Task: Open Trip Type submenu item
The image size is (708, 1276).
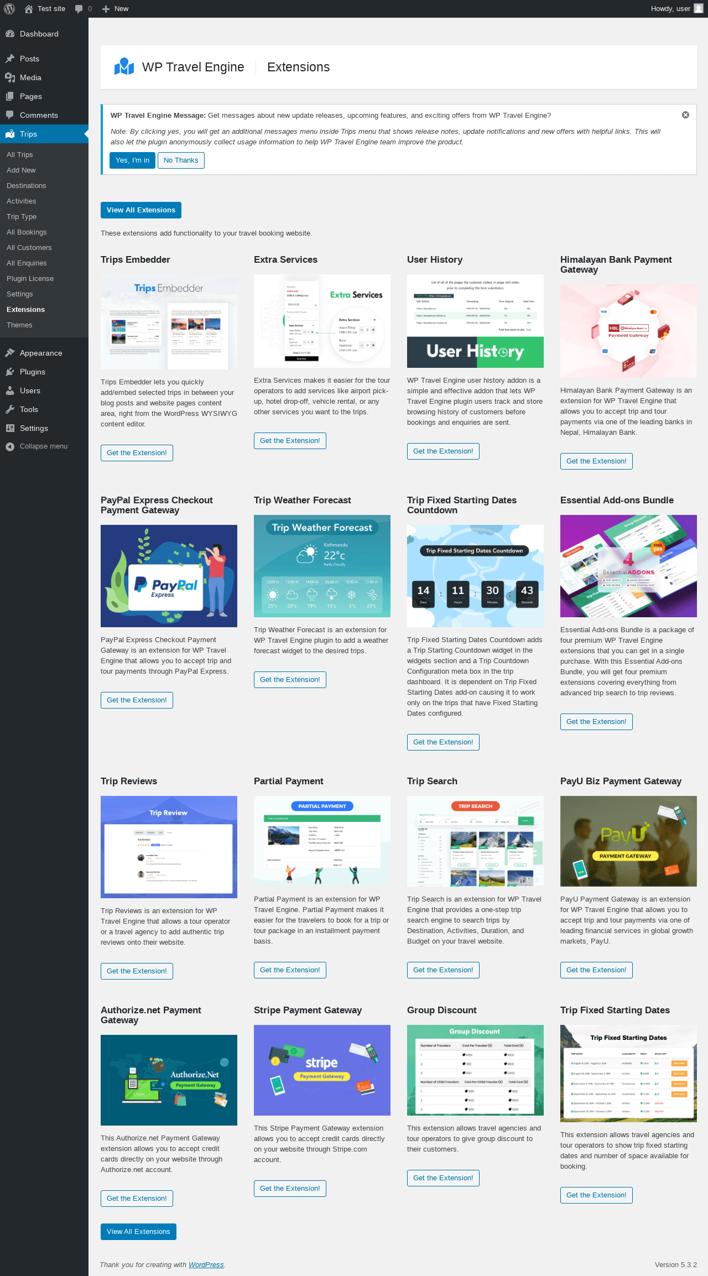Action: 22,217
